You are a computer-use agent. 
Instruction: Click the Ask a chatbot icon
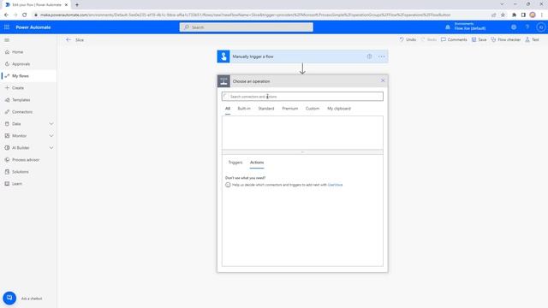pos(9,299)
